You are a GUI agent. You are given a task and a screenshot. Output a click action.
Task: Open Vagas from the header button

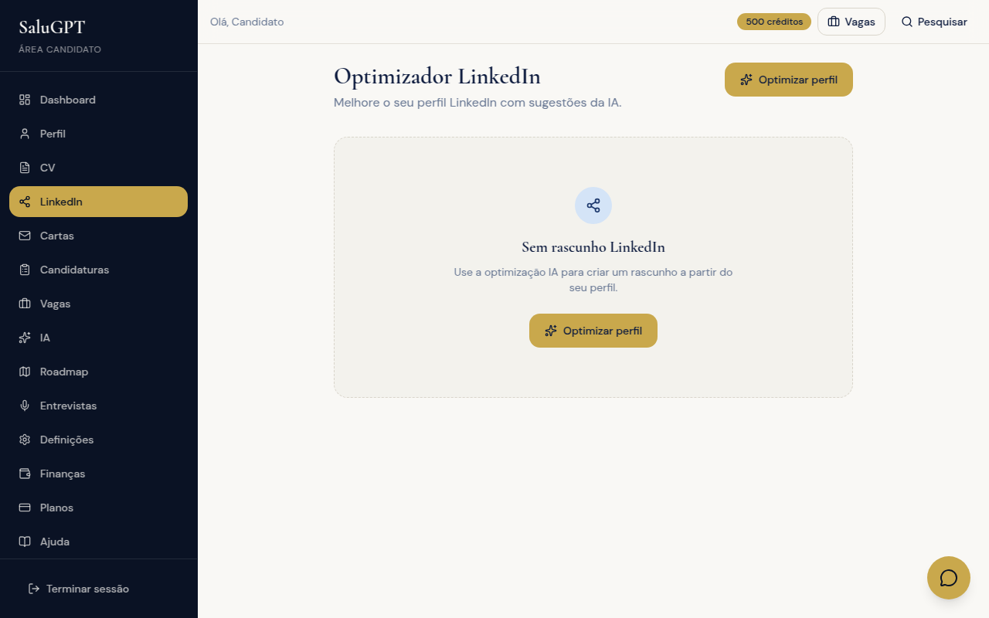(851, 22)
